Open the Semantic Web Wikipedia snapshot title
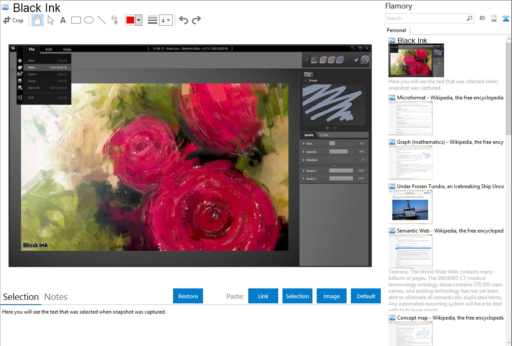Image resolution: width=512 pixels, height=346 pixels. (x=450, y=231)
